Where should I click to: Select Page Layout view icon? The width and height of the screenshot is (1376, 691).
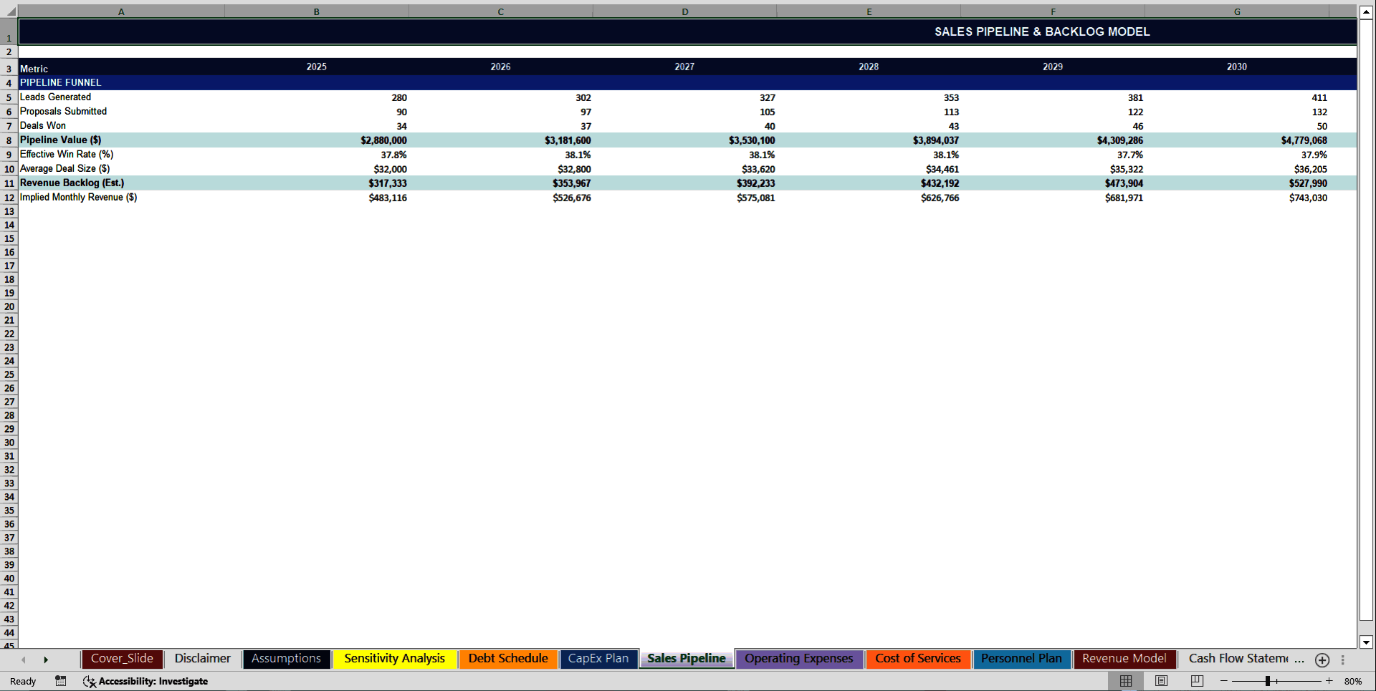point(1160,681)
